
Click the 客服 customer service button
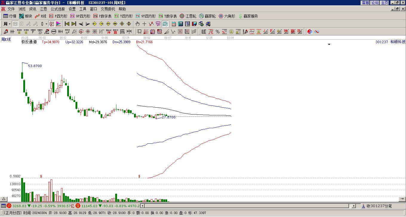coord(365,3)
